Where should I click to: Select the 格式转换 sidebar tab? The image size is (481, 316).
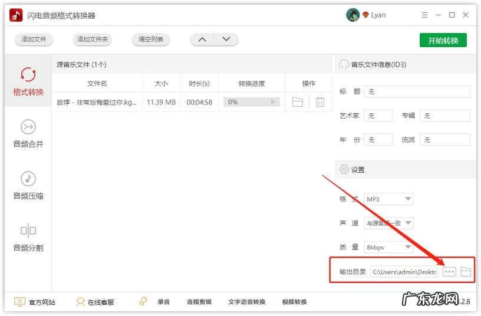(28, 81)
